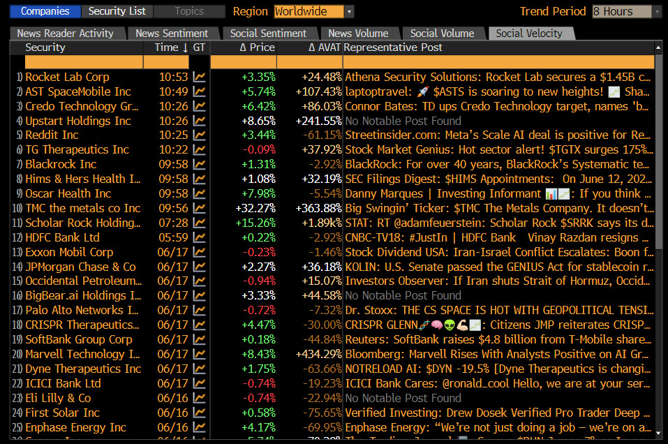
Task: Click the Representative Post filter field
Action: click(499, 62)
